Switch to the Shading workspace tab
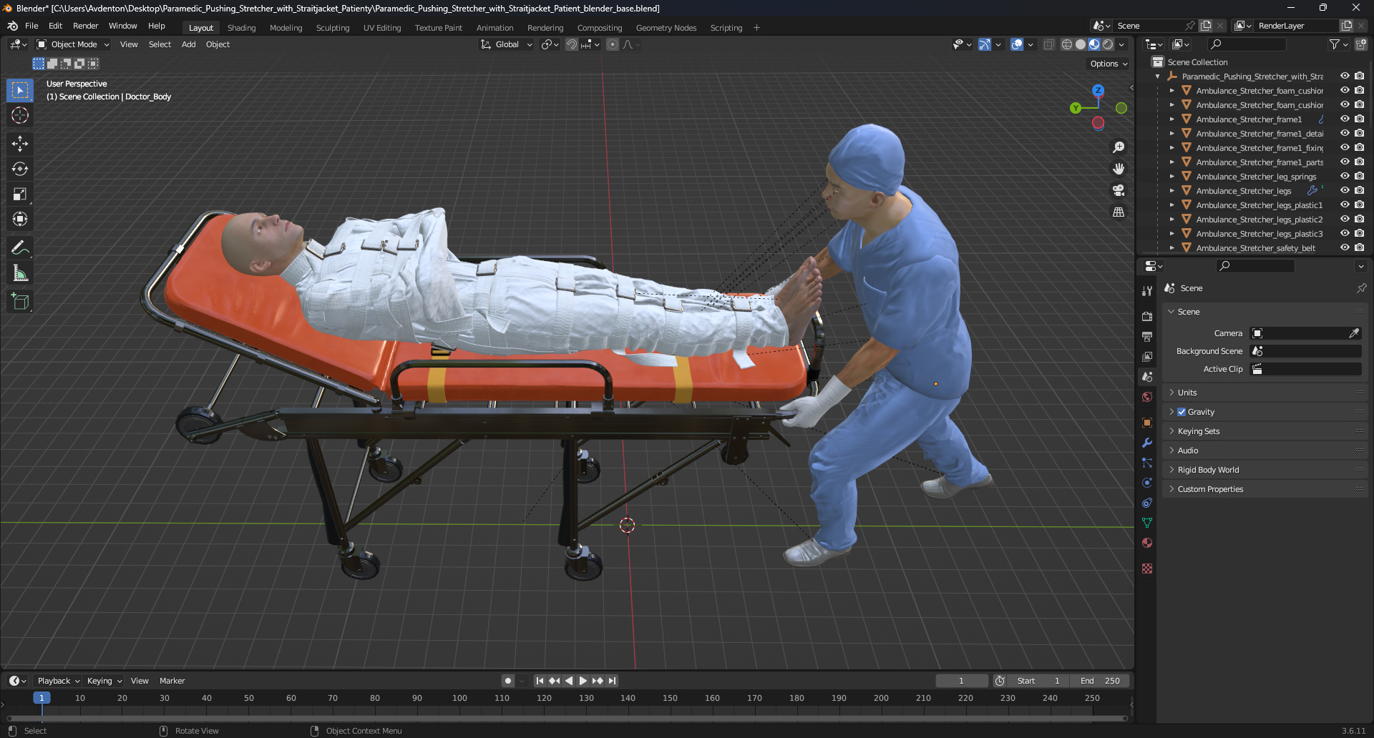 [x=241, y=28]
